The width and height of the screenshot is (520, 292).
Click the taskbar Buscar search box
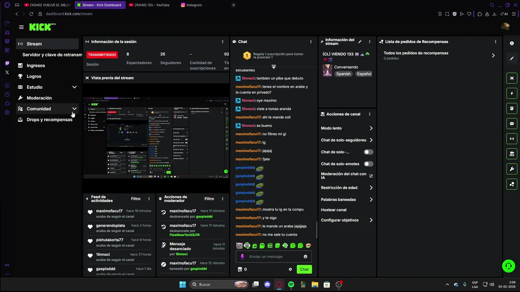point(220,285)
